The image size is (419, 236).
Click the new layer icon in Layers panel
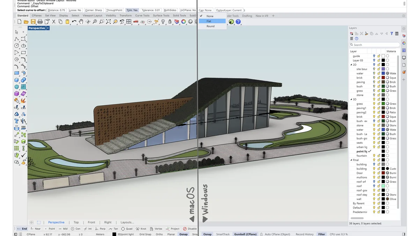(x=352, y=34)
